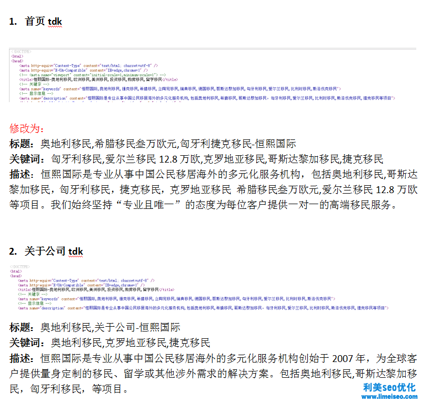Open the HTML code screenshot under 关于公司 tdk
421x402 pixels.
tap(199, 287)
